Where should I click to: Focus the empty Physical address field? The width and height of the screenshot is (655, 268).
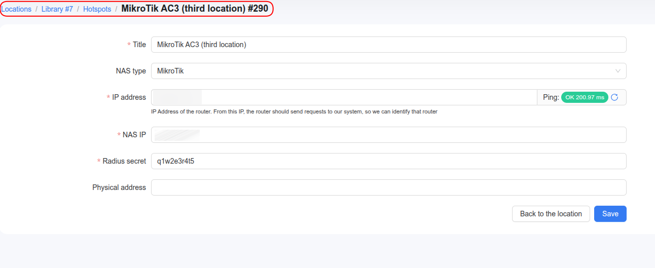coord(389,187)
